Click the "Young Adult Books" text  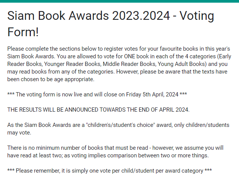click(181, 64)
